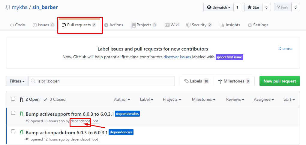Focus the is:pr is:open search field
This screenshot has width=306, height=145.
pos(101,81)
